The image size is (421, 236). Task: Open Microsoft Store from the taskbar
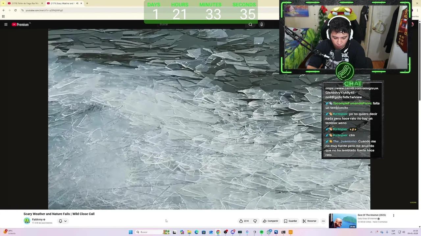pyautogui.click(x=204, y=232)
